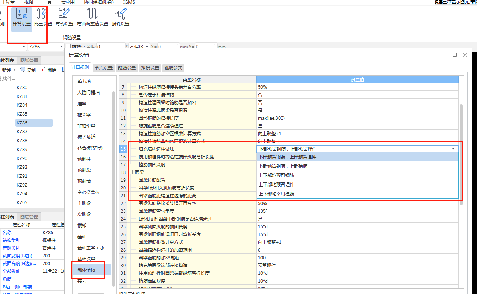Collapse the 填充墙构造柱做法 dropdown arrow

(x=453, y=149)
